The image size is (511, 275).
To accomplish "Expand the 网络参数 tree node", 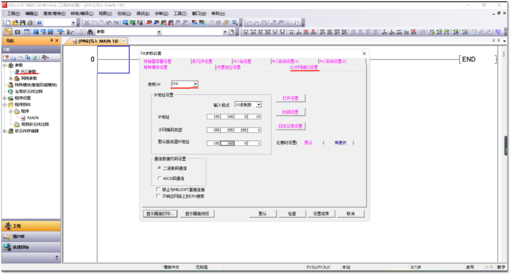I will click(x=11, y=78).
